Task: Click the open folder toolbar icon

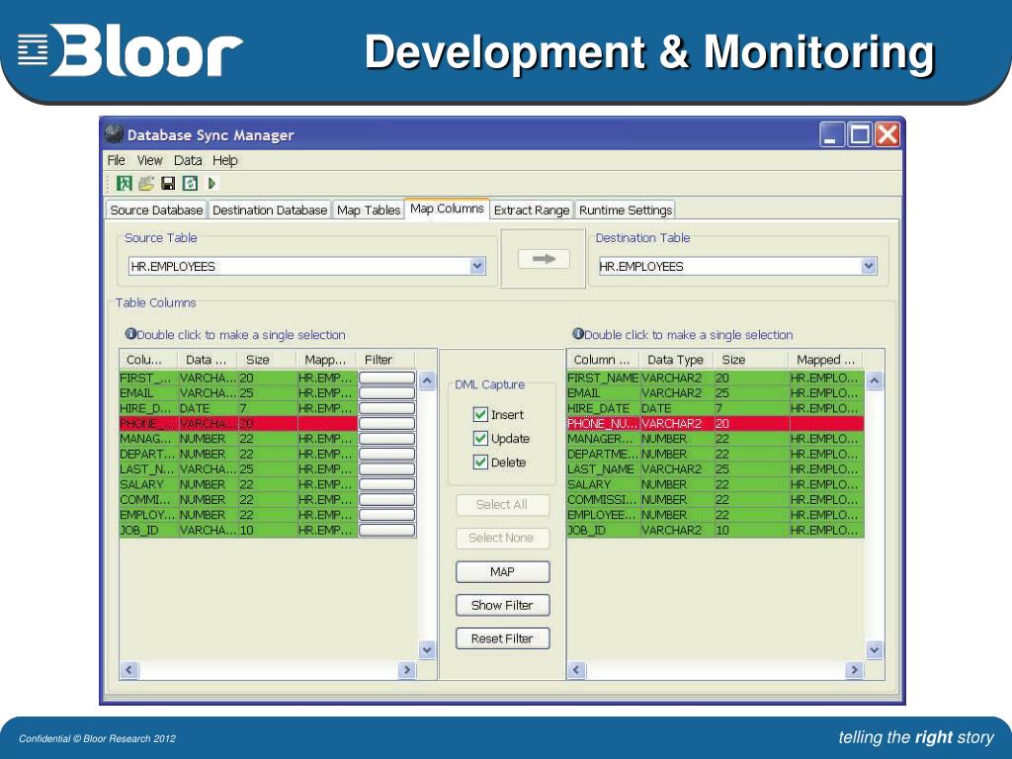Action: [x=146, y=183]
